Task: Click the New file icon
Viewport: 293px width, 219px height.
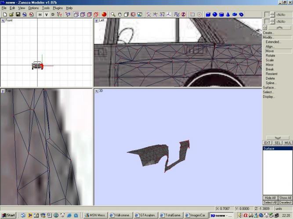Action: [4, 14]
